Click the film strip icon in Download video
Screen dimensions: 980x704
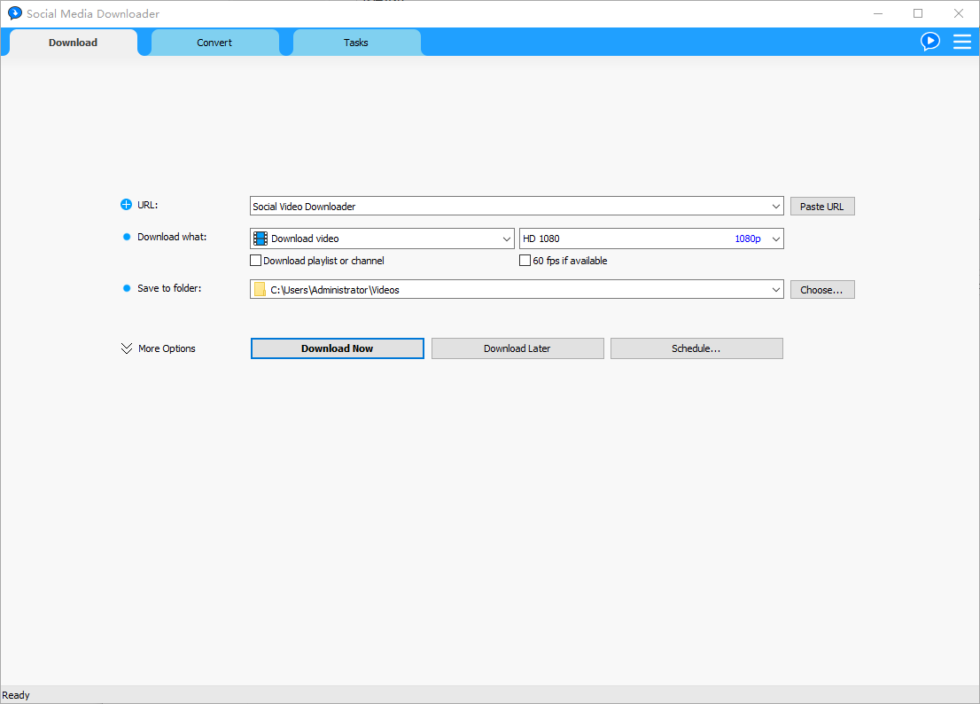[x=260, y=238]
